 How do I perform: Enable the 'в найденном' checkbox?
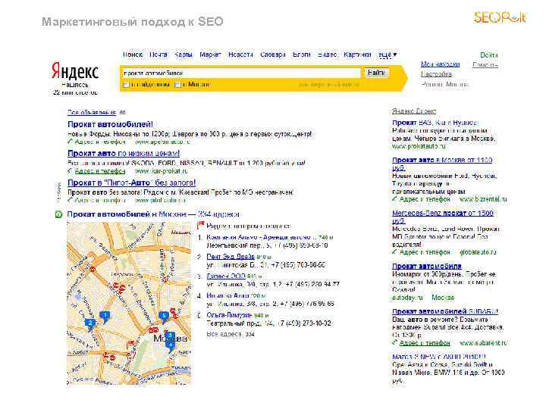tap(126, 85)
